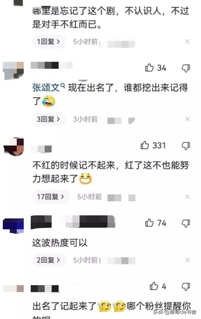Open the blue avatar of 这波热度可以 commenter

coord(13,225)
